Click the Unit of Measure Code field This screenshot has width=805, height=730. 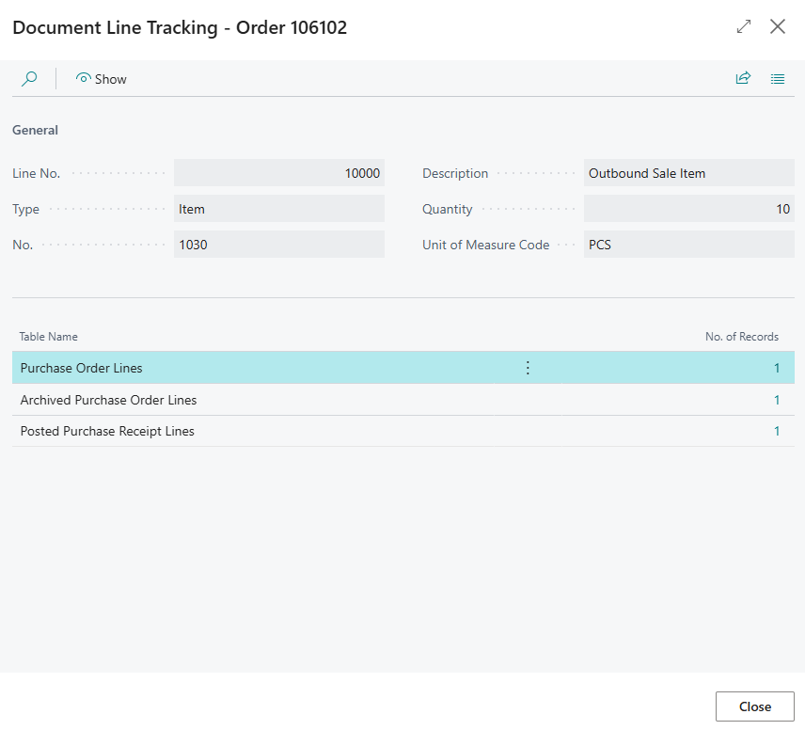click(689, 244)
